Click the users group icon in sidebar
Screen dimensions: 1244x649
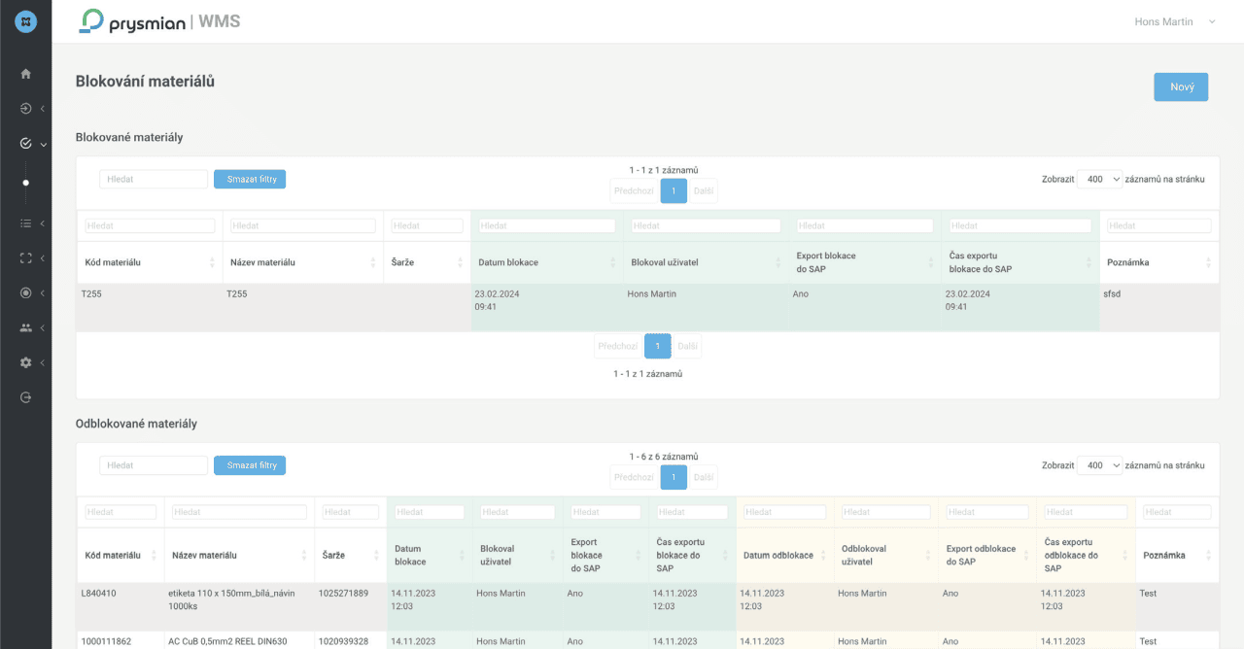tap(26, 328)
